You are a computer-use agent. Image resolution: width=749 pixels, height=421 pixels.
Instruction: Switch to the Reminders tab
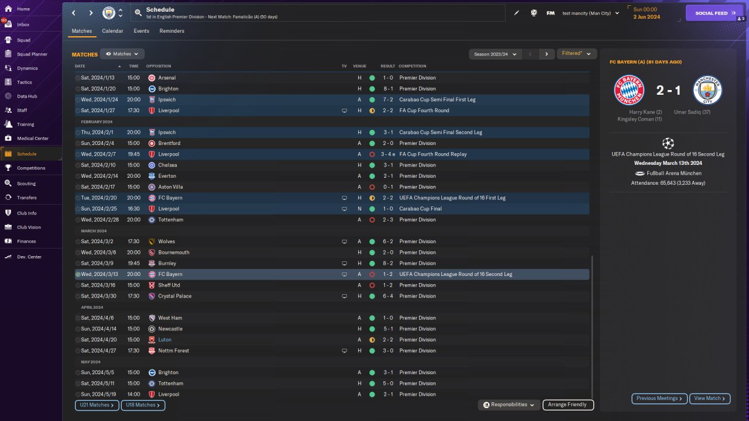(x=172, y=31)
